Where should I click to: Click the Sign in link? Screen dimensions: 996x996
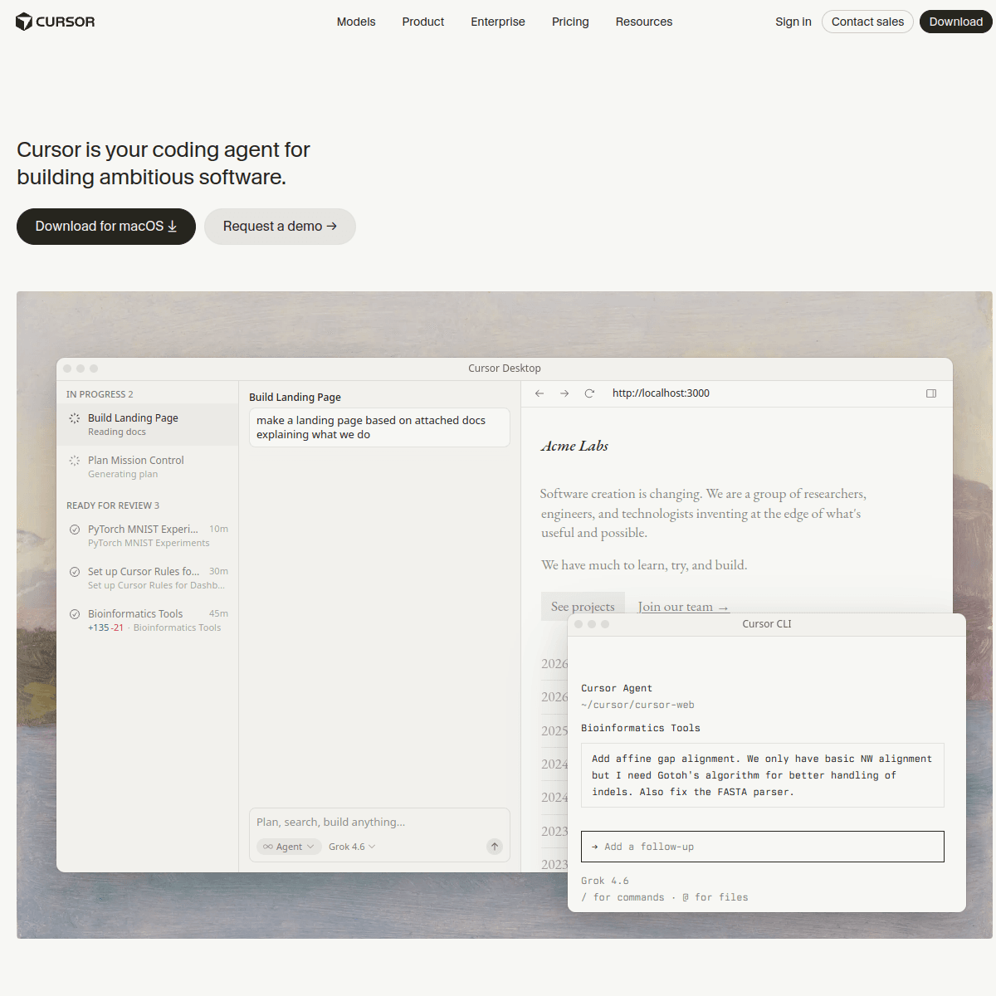793,22
